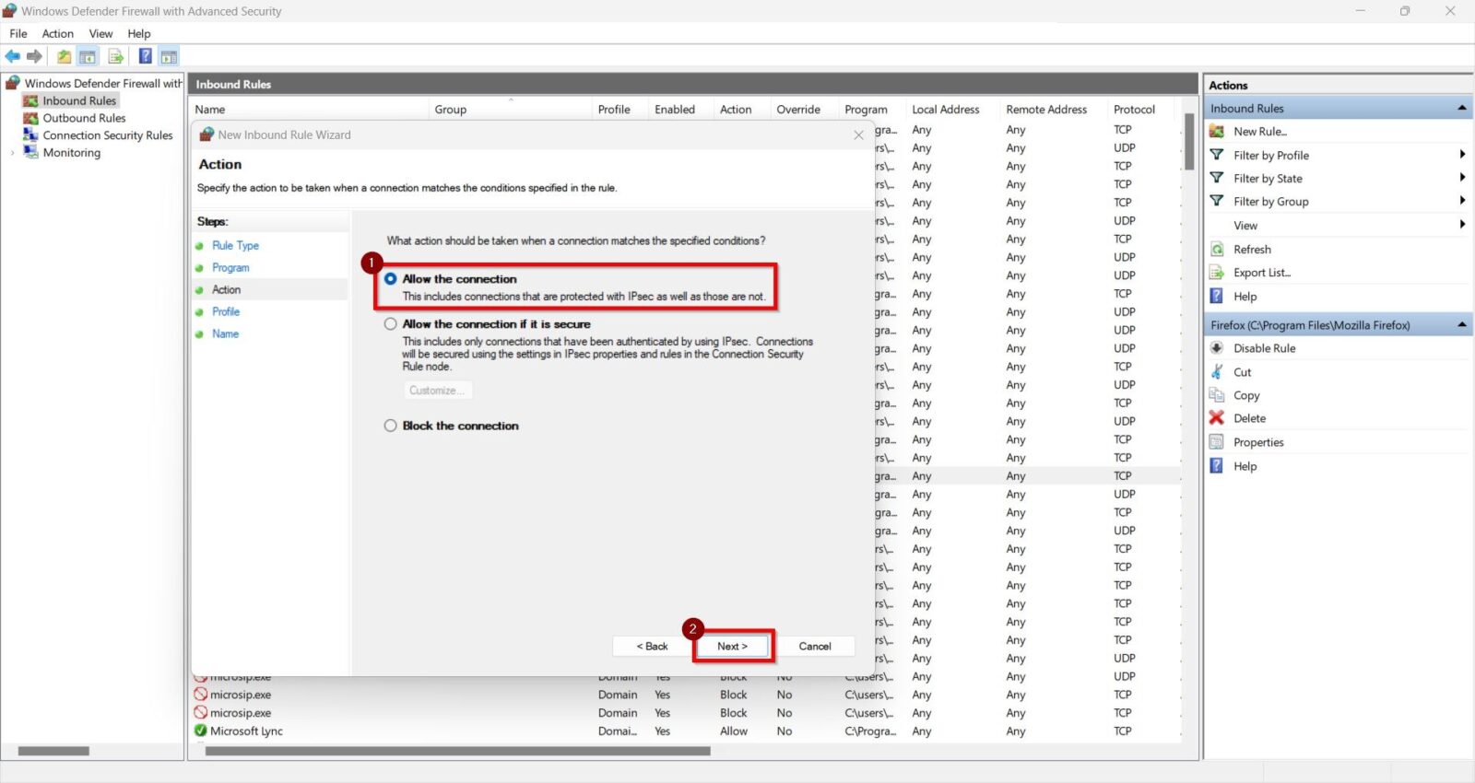
Task: Click the Back button in wizard
Action: [652, 647]
